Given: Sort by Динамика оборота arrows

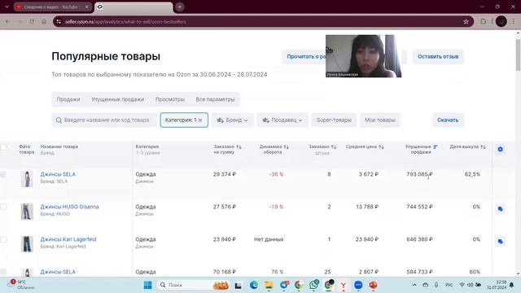Looking at the screenshot, I should [286, 146].
